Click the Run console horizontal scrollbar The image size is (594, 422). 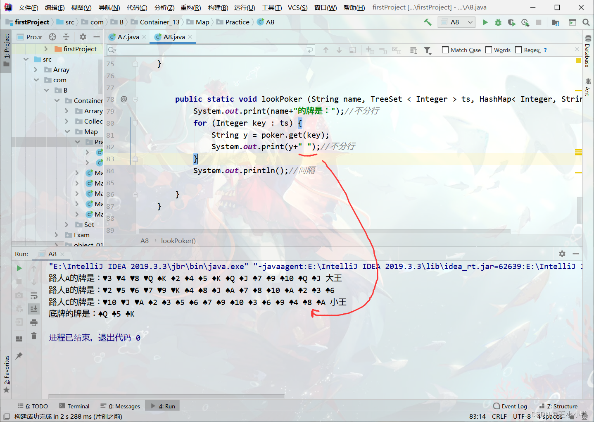[x=166, y=397]
